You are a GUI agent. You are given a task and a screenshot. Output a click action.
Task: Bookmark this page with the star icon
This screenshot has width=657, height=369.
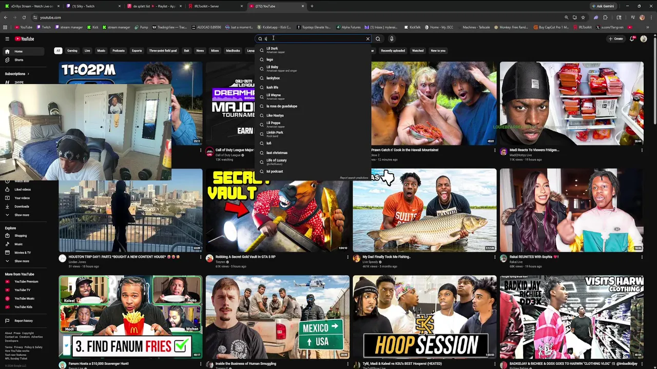click(x=583, y=17)
